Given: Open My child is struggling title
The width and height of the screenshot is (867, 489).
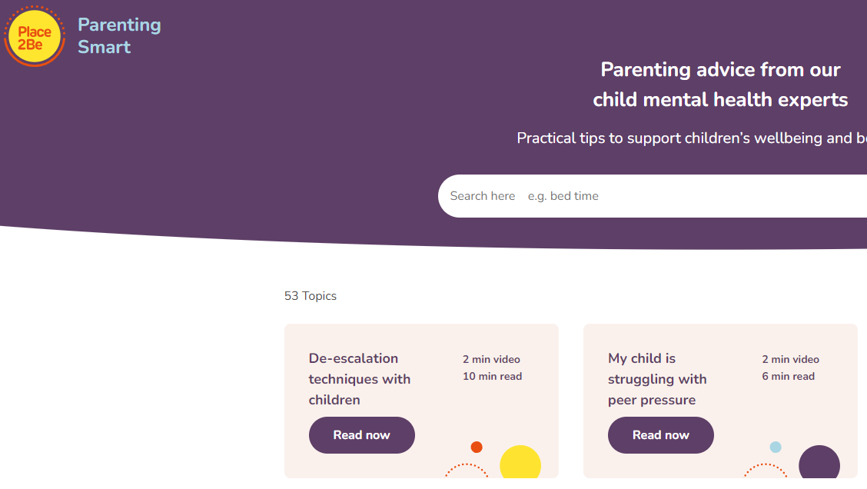Looking at the screenshot, I should tap(657, 379).
